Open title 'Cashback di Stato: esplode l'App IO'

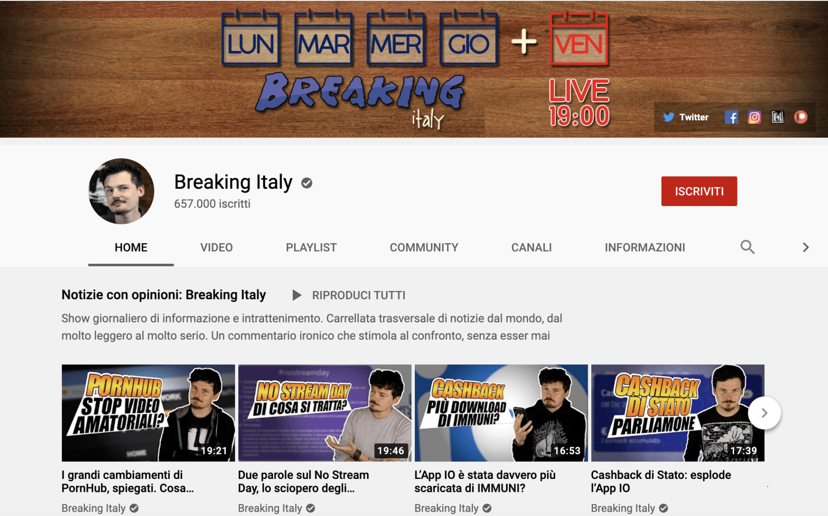pos(661,482)
